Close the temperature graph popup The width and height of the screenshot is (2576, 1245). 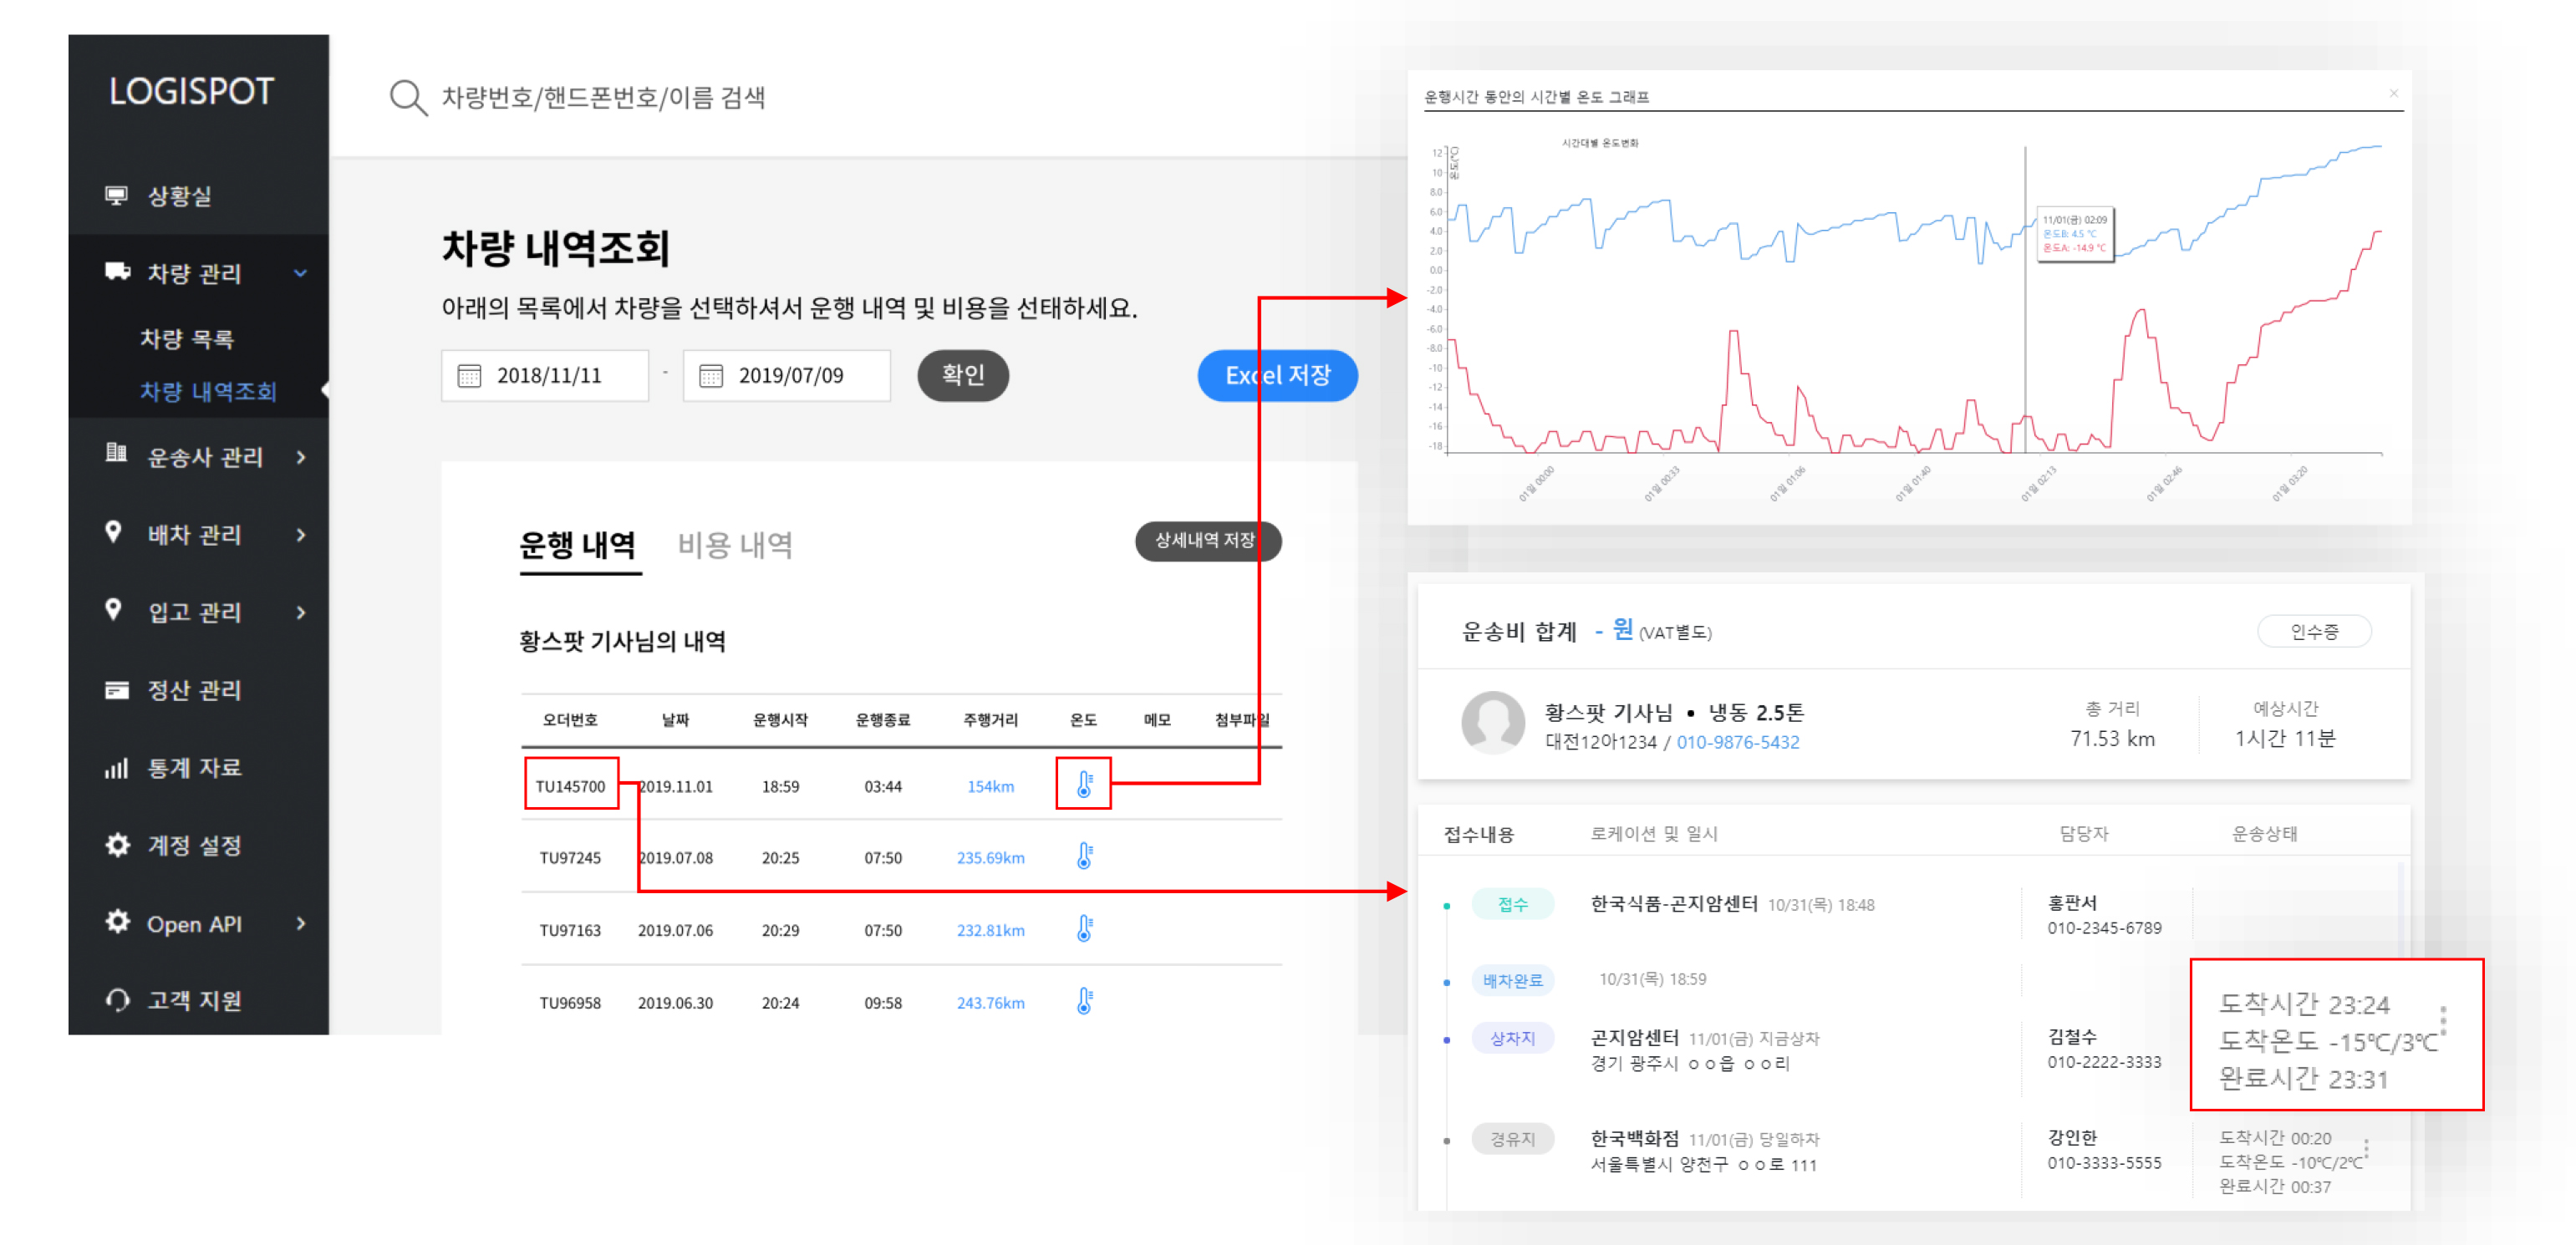2393,93
